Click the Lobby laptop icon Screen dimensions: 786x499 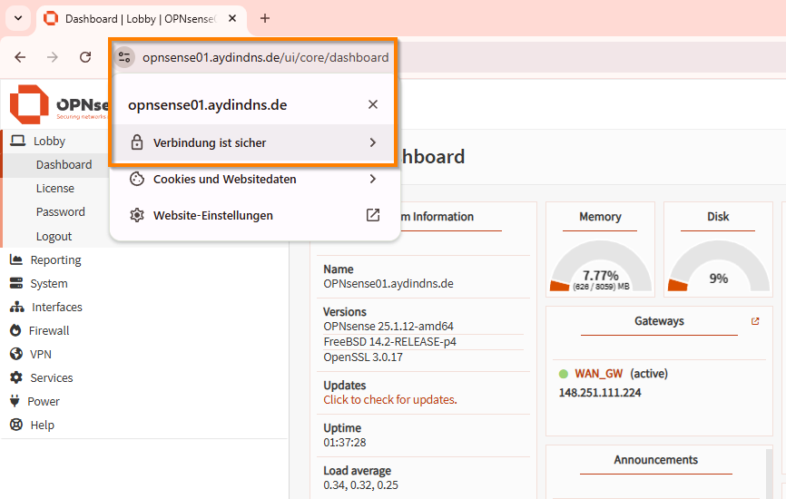(x=18, y=141)
